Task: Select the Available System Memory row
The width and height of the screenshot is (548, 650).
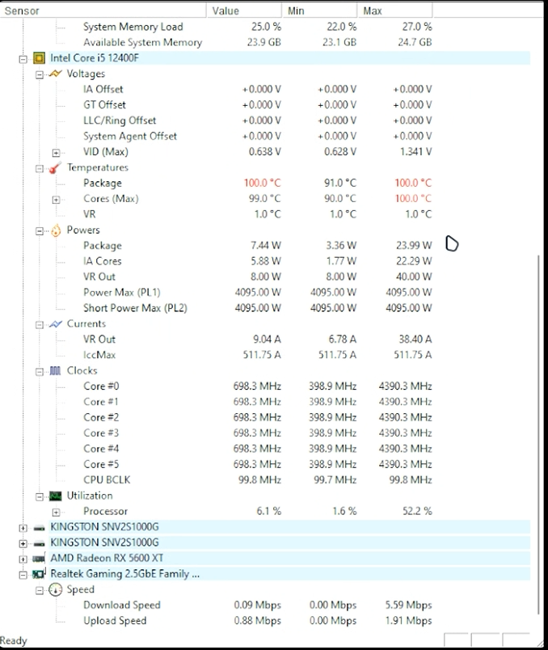Action: pos(257,42)
